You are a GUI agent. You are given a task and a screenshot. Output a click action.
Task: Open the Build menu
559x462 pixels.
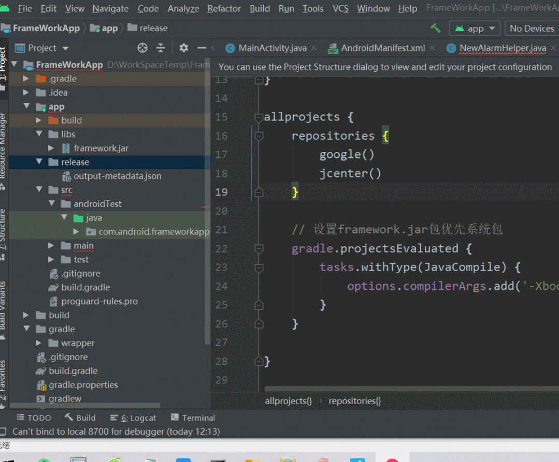pyautogui.click(x=260, y=8)
